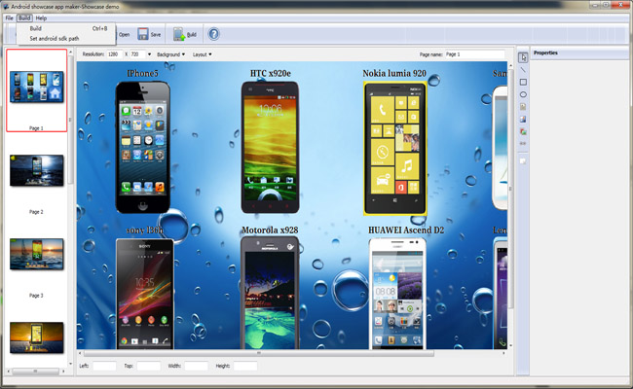633x389 pixels.
Task: Click the Page name input field
Action: pos(474,54)
